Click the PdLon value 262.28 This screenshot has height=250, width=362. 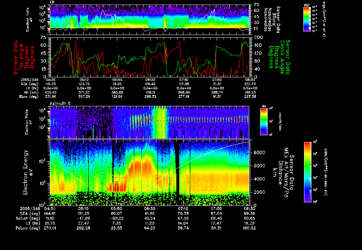[x=83, y=228]
